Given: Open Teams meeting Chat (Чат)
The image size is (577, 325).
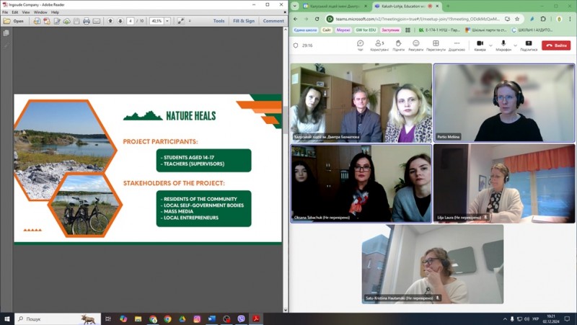Looking at the screenshot, I should (x=360, y=45).
